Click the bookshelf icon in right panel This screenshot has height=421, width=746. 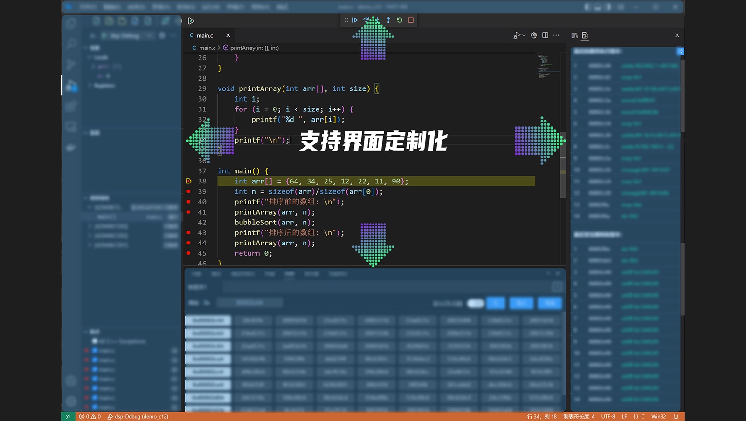coord(574,35)
